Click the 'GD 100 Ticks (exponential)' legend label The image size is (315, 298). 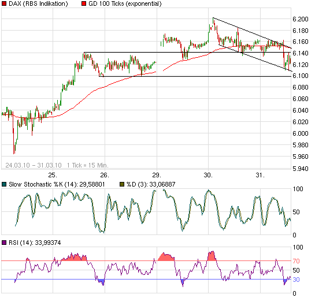125,3
